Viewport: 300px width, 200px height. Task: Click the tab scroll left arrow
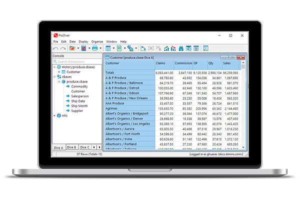[x=94, y=147]
